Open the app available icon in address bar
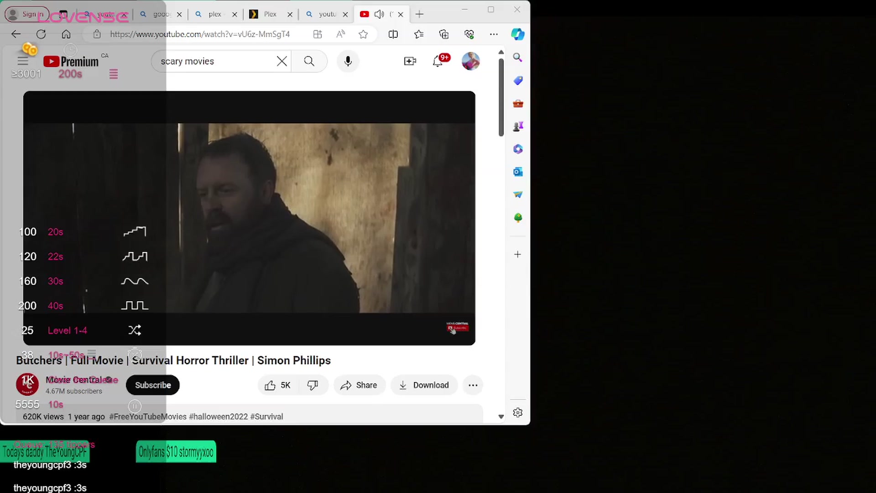876x493 pixels. 318,34
